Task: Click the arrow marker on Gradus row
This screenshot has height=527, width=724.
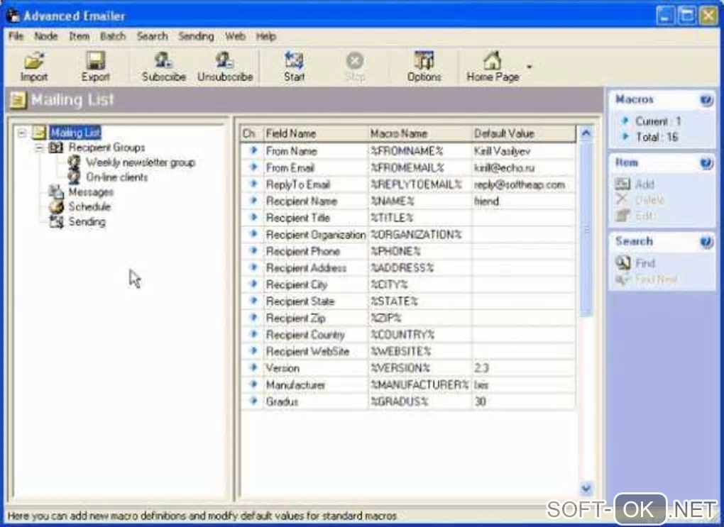Action: tap(253, 401)
